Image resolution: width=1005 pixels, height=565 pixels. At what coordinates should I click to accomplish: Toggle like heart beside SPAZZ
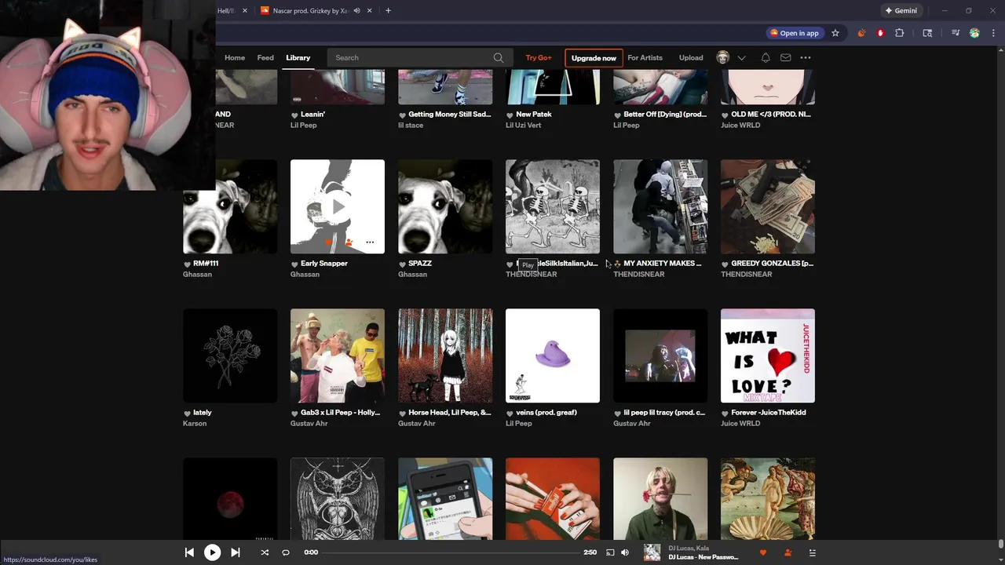tap(402, 264)
